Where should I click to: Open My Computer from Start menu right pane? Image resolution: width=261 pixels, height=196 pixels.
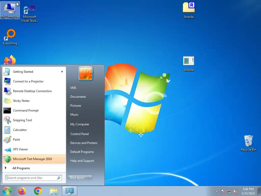click(80, 124)
